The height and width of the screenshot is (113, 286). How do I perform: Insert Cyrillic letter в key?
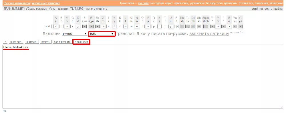point(67,26)
